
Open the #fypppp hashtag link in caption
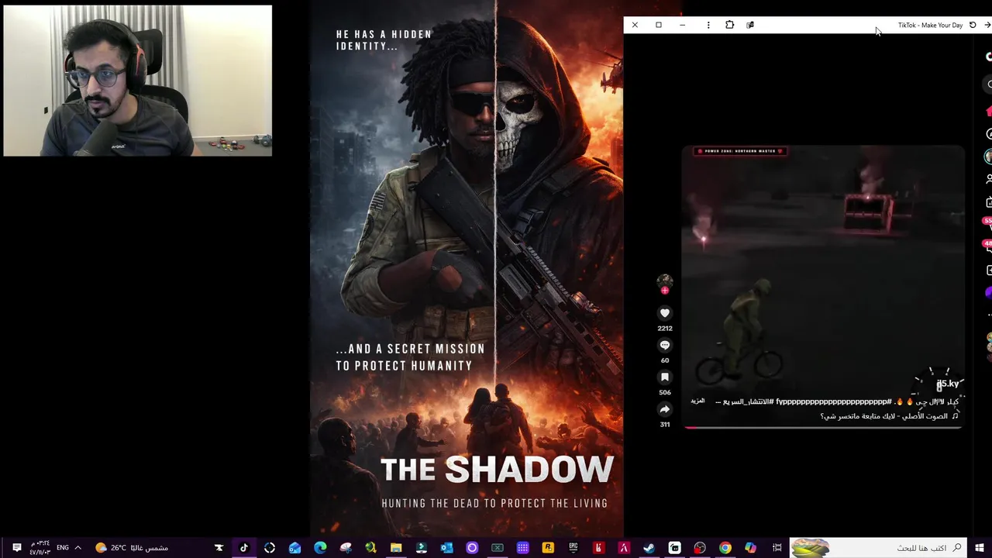pyautogui.click(x=833, y=402)
